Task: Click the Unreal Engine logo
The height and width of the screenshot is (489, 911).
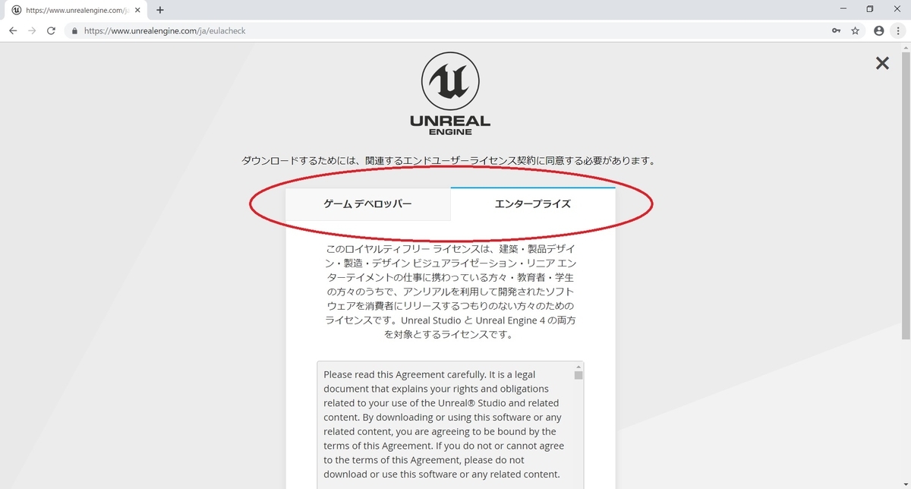Action: tap(450, 93)
